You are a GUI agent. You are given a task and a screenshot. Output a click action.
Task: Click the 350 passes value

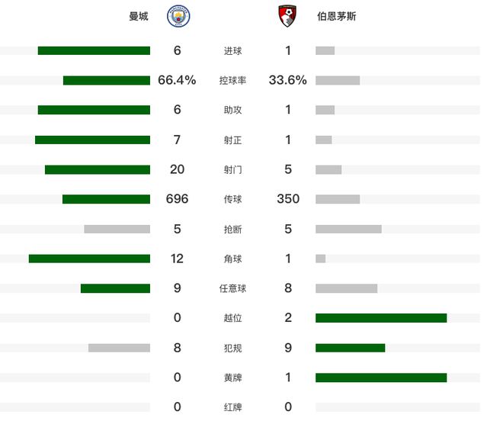(288, 199)
